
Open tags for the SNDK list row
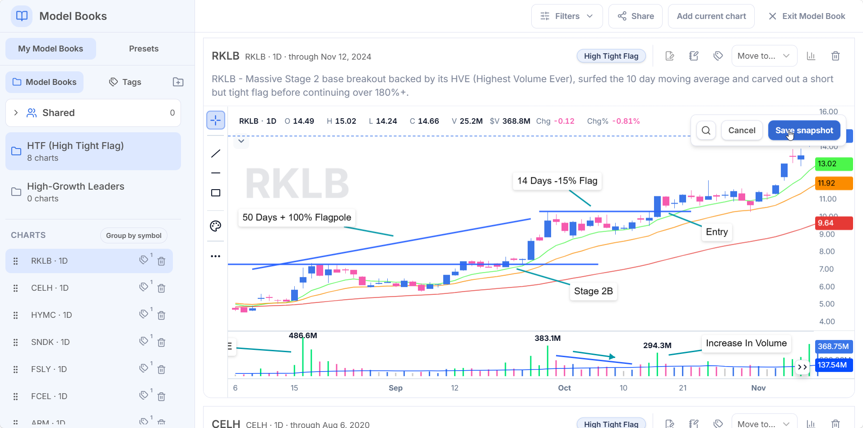(144, 341)
